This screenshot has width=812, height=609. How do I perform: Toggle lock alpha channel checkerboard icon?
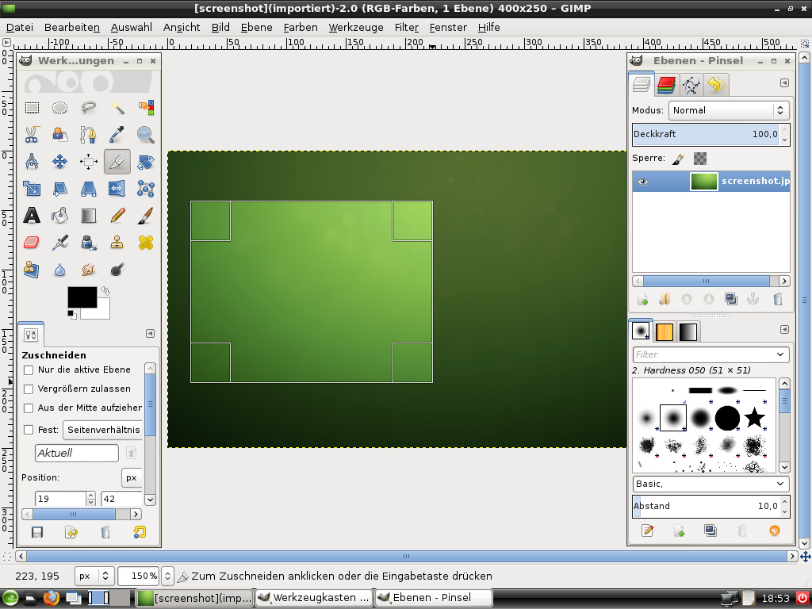click(x=700, y=159)
